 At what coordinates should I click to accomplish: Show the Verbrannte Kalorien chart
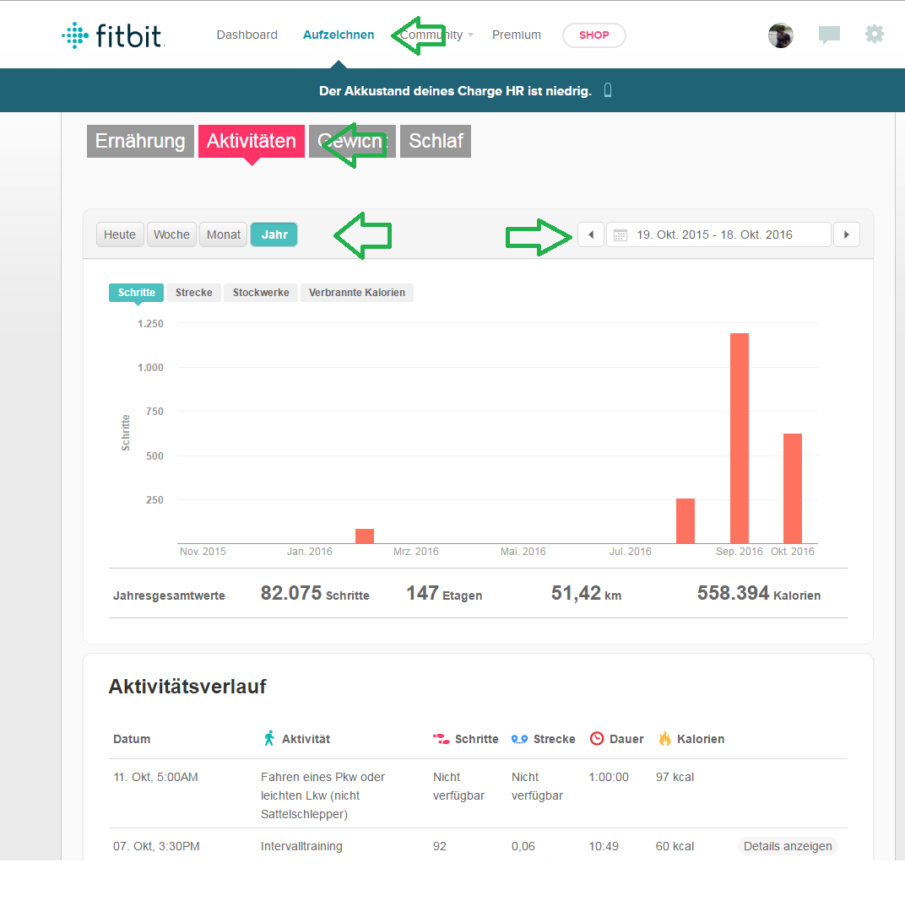(356, 293)
